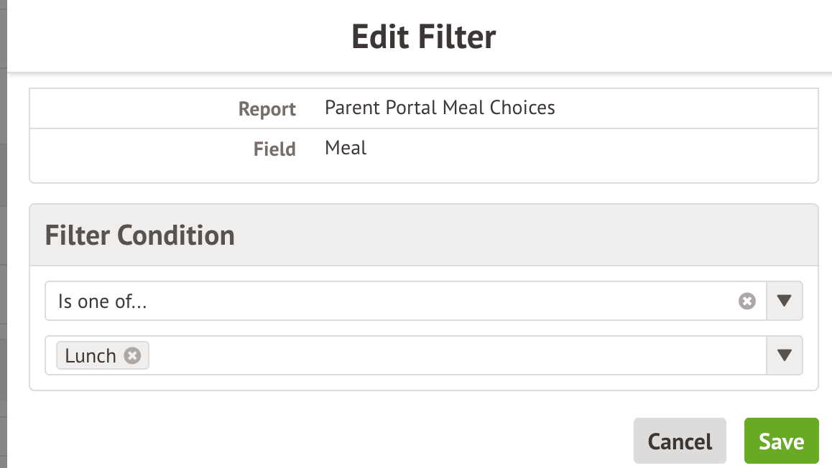The width and height of the screenshot is (832, 468).
Task: Click the white Filter Condition panel body
Action: click(x=424, y=383)
